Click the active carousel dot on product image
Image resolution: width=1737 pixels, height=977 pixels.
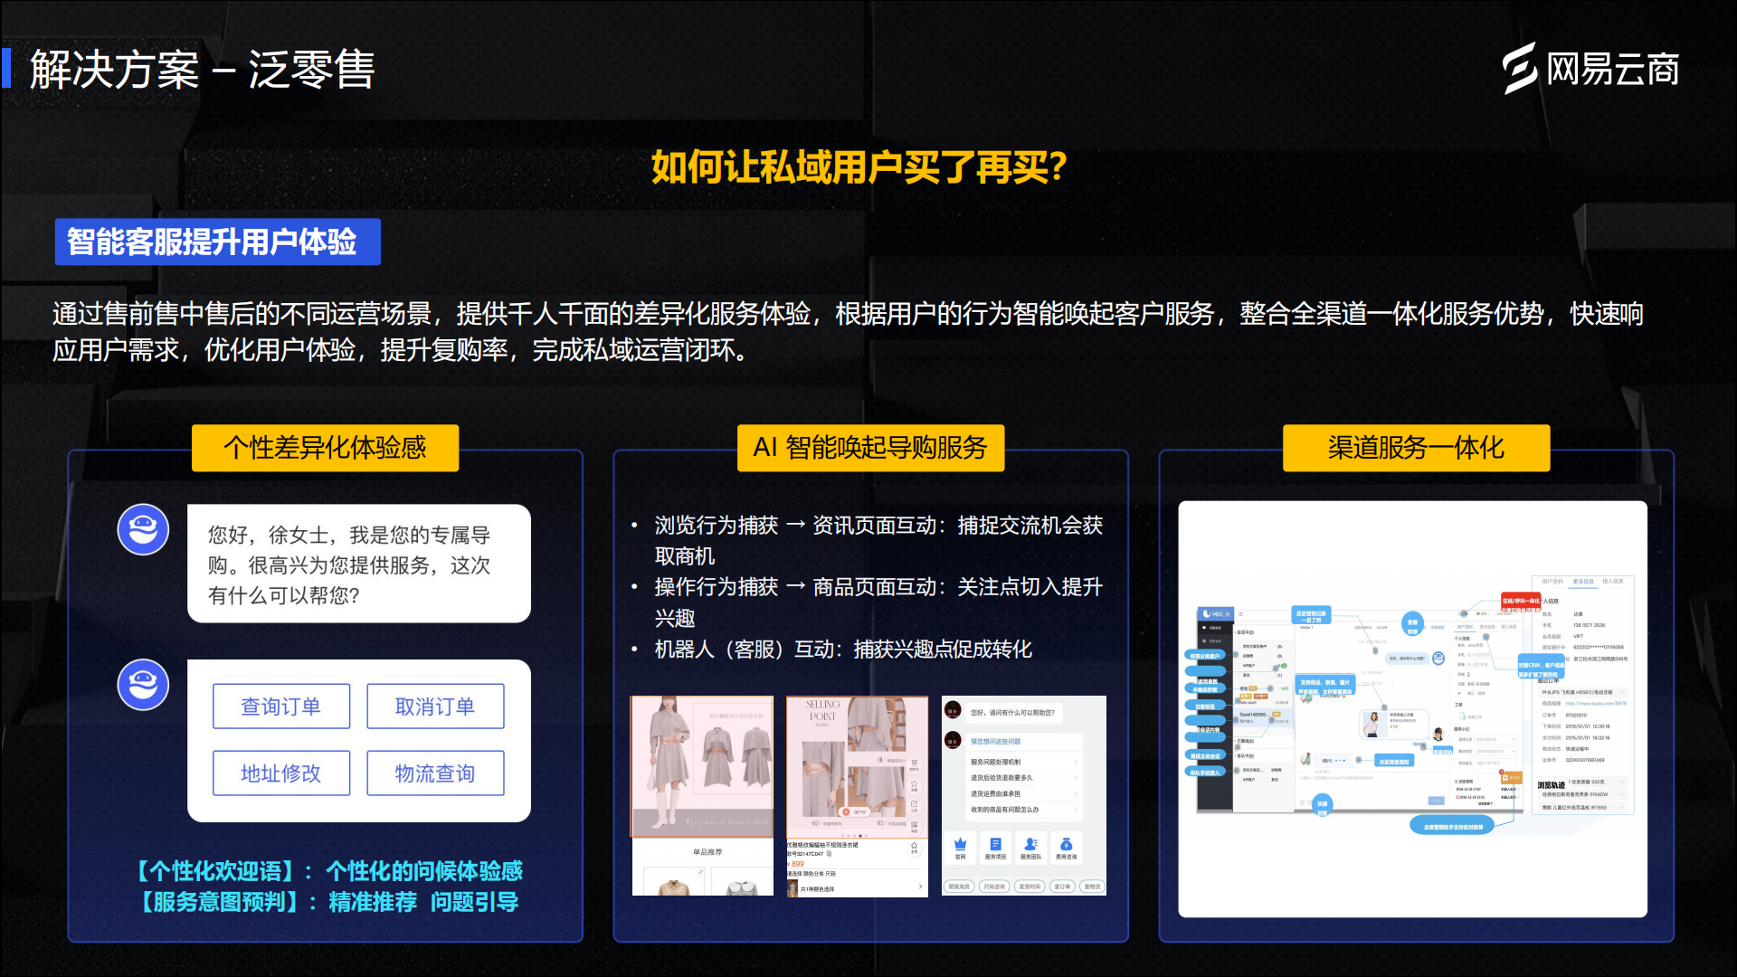tap(860, 836)
